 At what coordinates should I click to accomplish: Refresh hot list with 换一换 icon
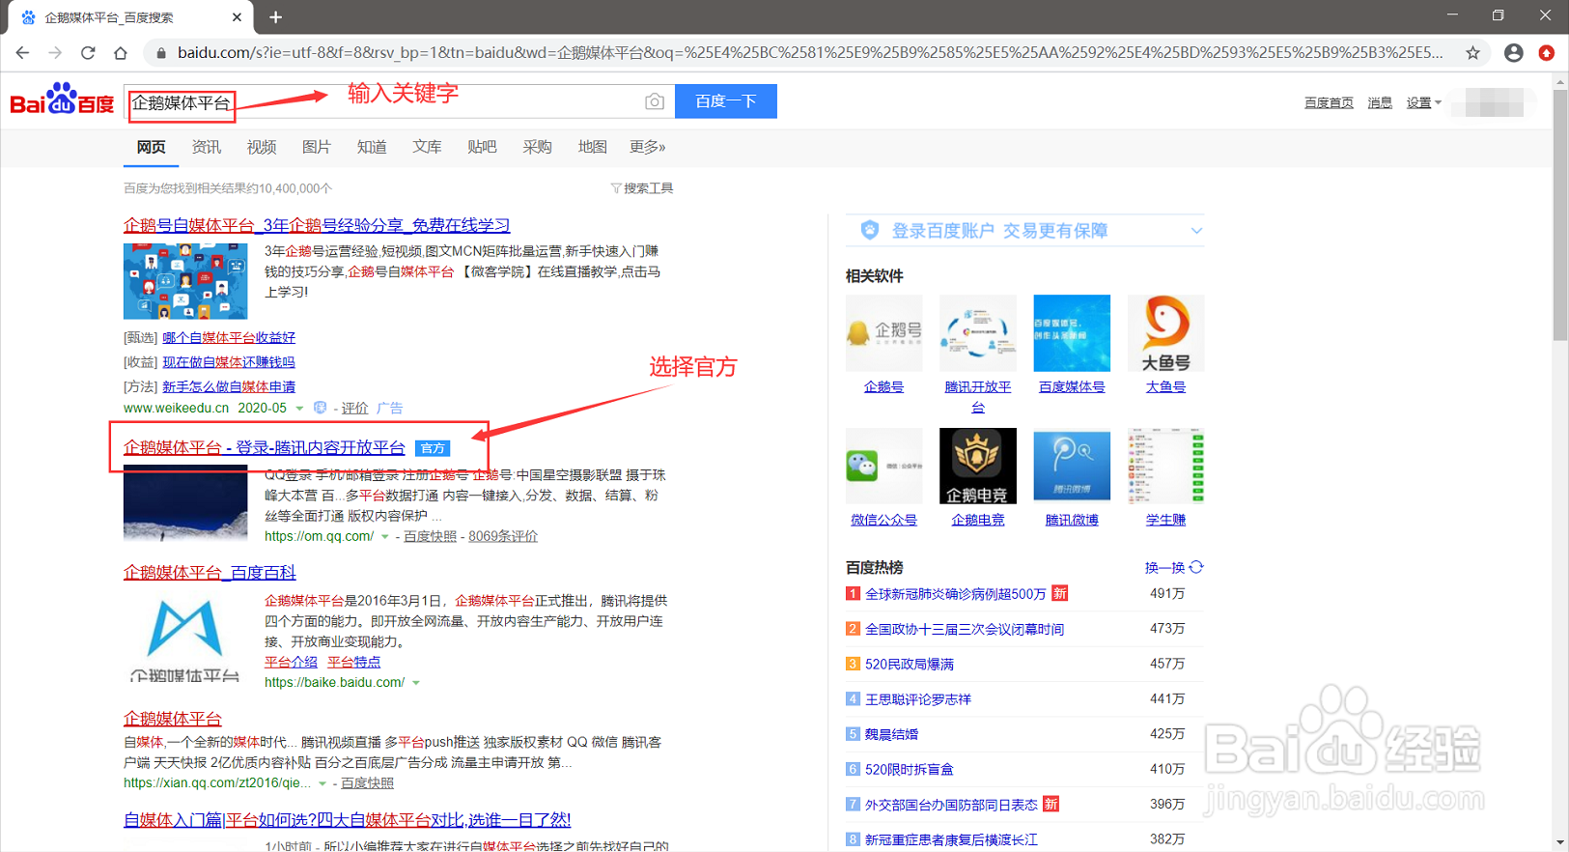1196,567
